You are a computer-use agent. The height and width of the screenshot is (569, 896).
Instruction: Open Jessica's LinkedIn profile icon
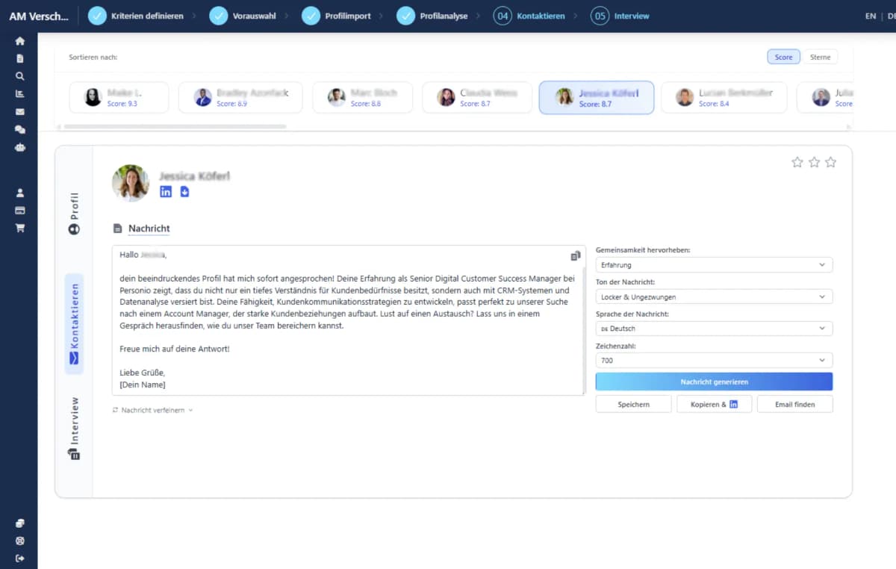(166, 192)
